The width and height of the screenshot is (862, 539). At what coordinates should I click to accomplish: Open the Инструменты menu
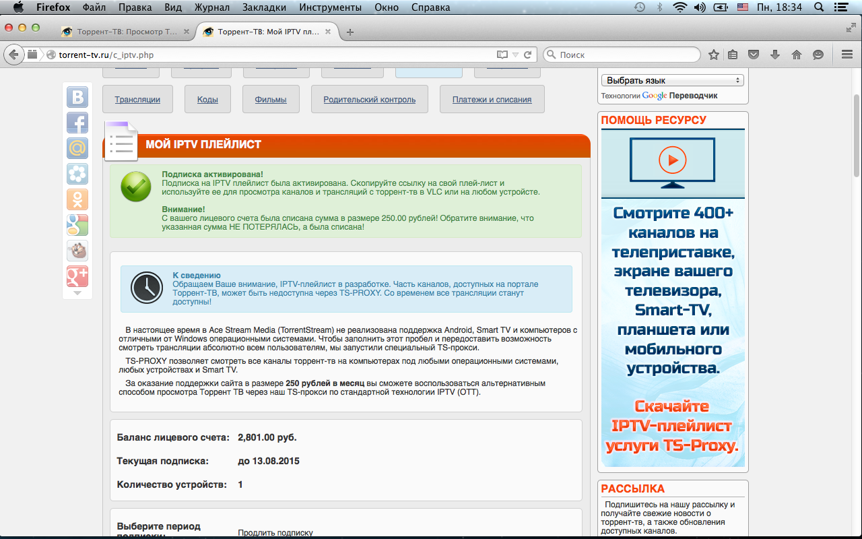pos(330,7)
